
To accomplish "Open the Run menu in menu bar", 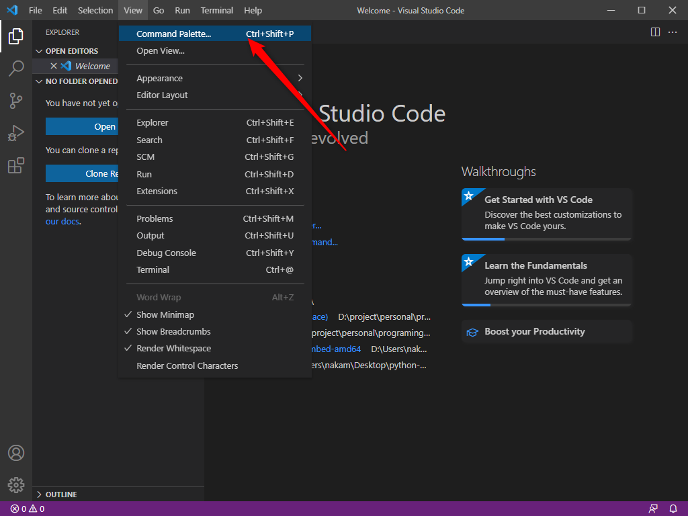I will point(183,10).
